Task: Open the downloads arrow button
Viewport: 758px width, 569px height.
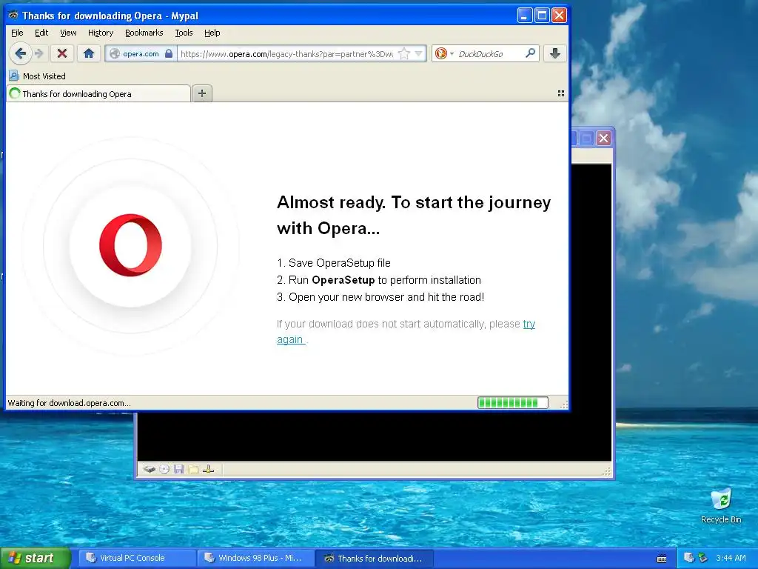Action: tap(555, 53)
